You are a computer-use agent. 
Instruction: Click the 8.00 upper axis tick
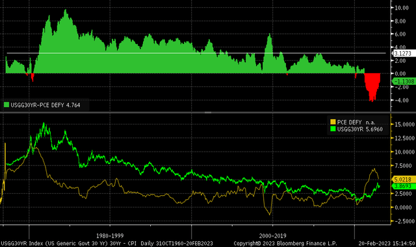coord(400,21)
